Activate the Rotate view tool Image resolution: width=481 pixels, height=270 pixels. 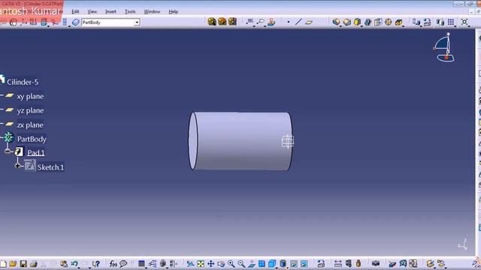pos(221,263)
